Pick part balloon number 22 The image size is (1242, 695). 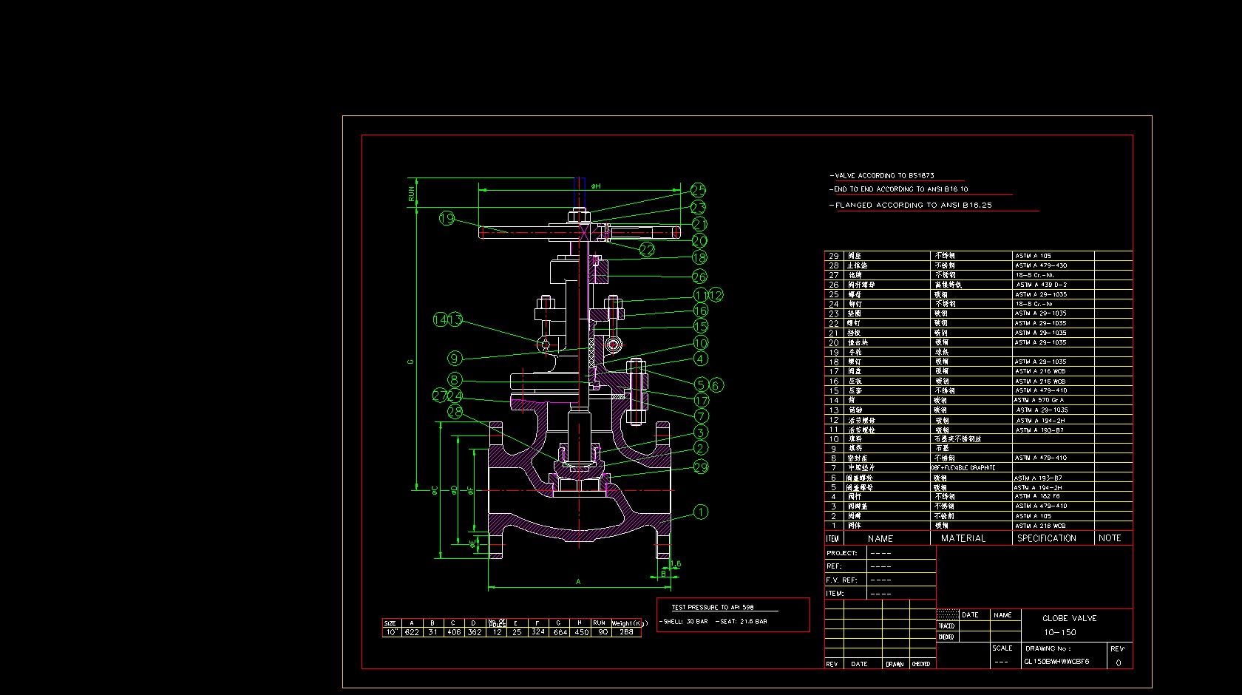(x=647, y=250)
